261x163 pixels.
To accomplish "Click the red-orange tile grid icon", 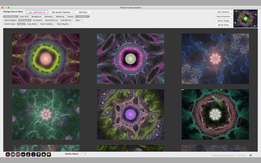I will (x=18, y=155).
